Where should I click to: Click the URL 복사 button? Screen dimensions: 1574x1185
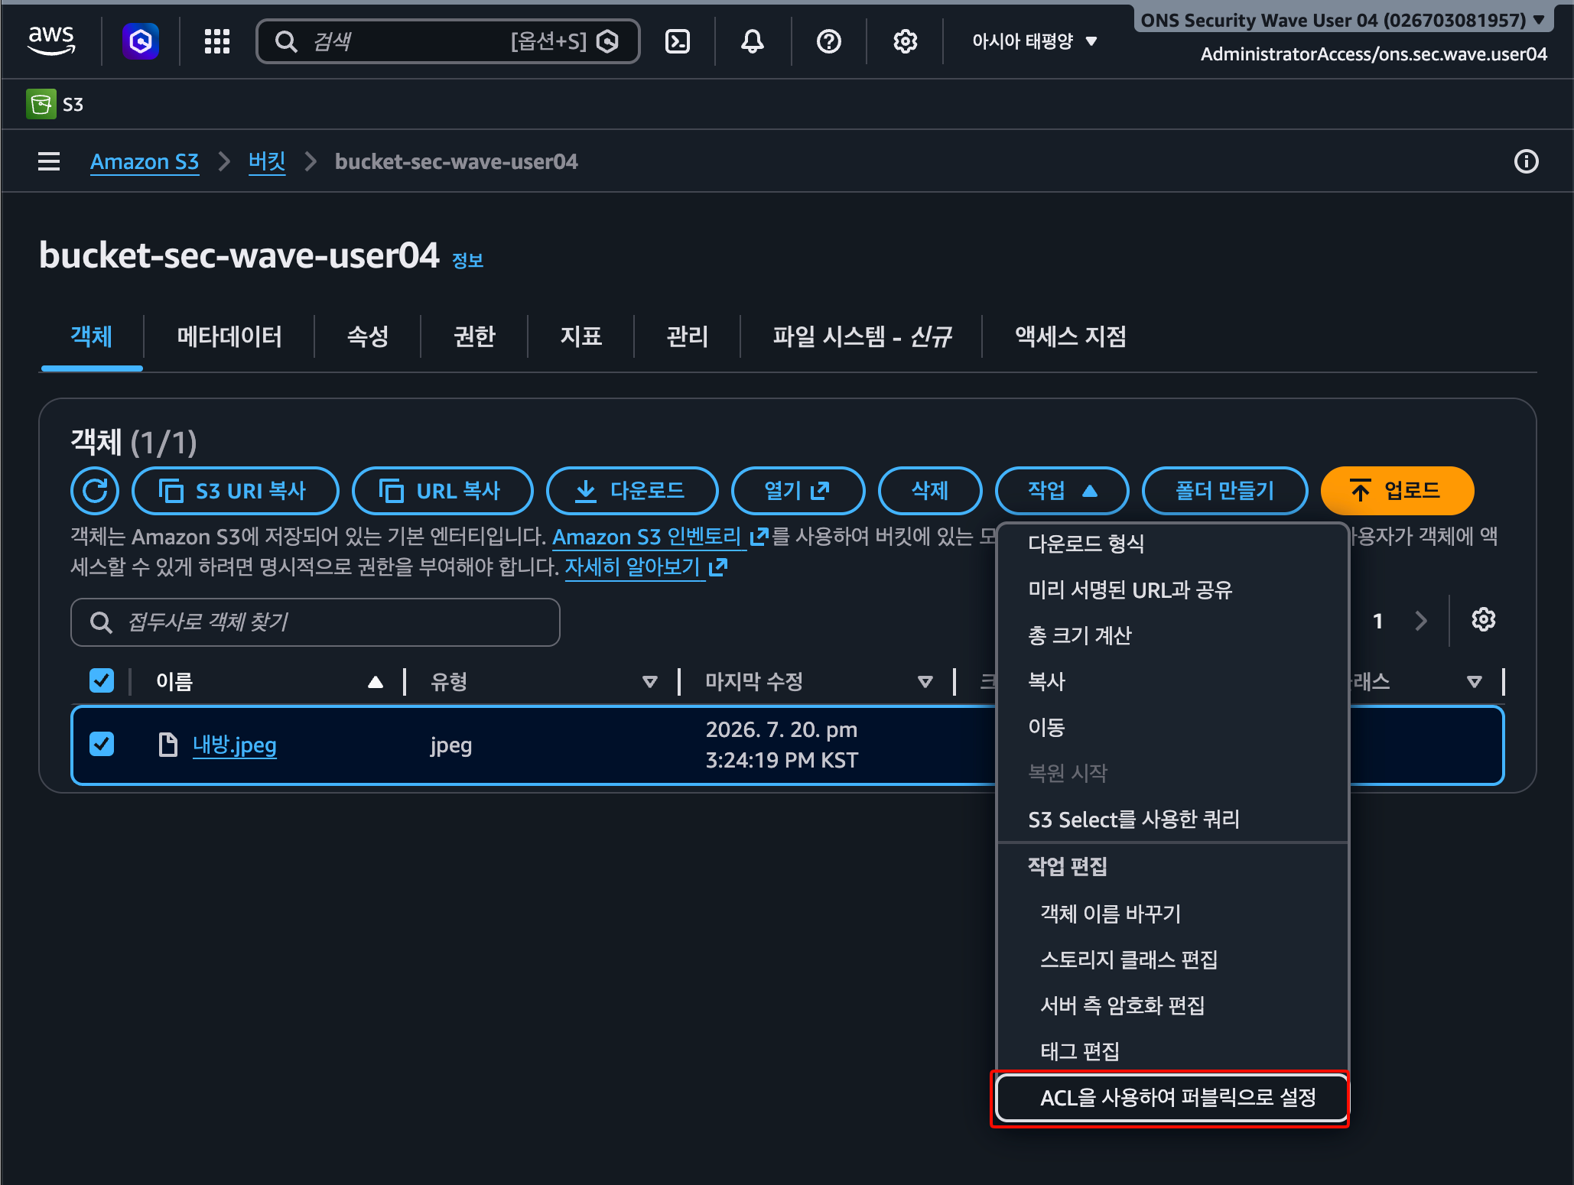(442, 491)
